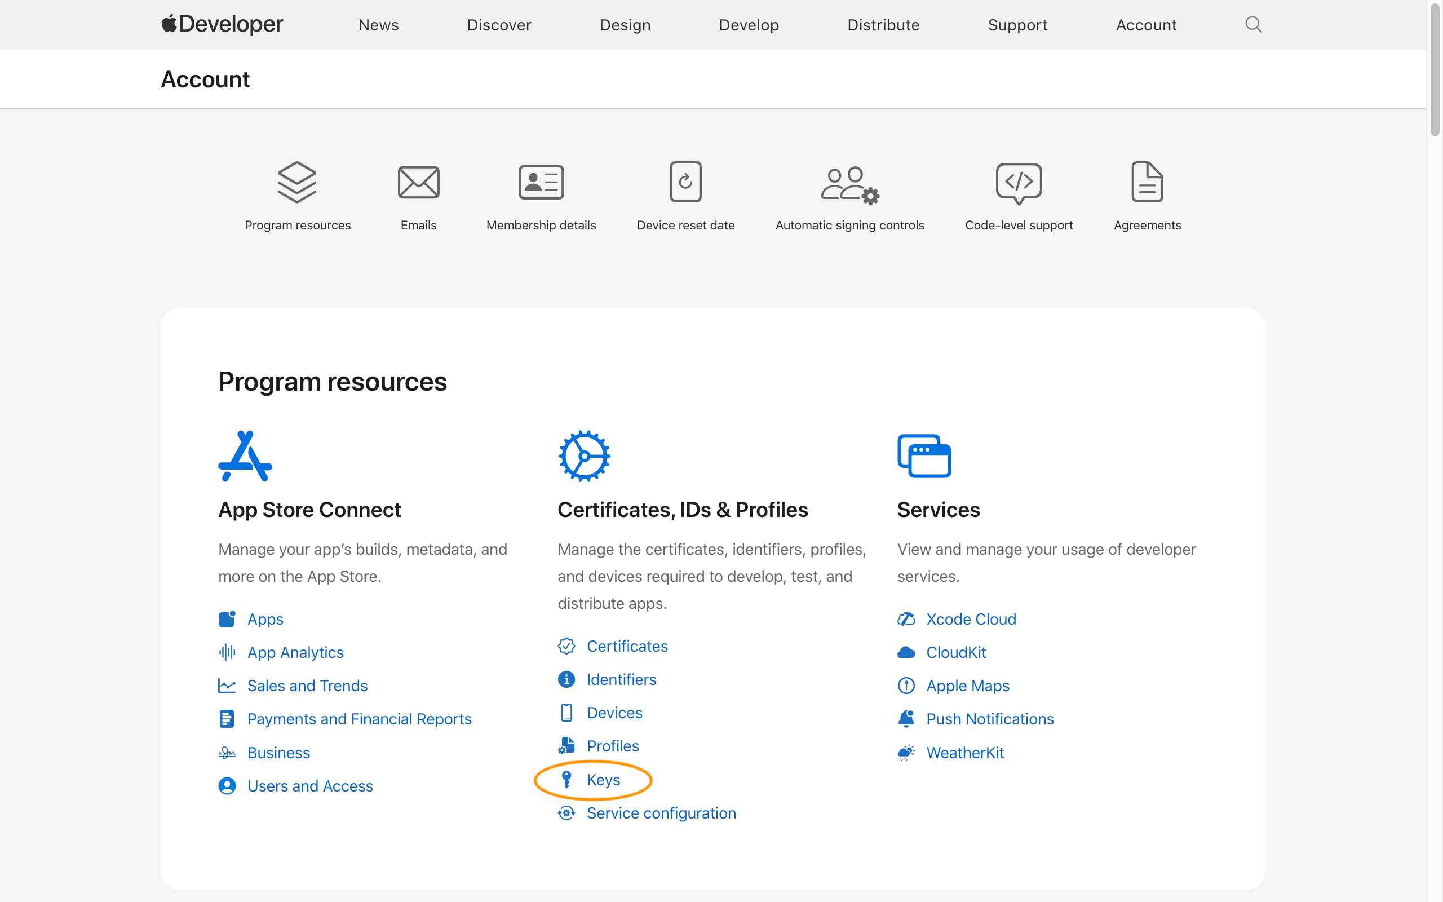
Task: Select the Certificates, IDs & Profiles gear icon
Action: (584, 455)
